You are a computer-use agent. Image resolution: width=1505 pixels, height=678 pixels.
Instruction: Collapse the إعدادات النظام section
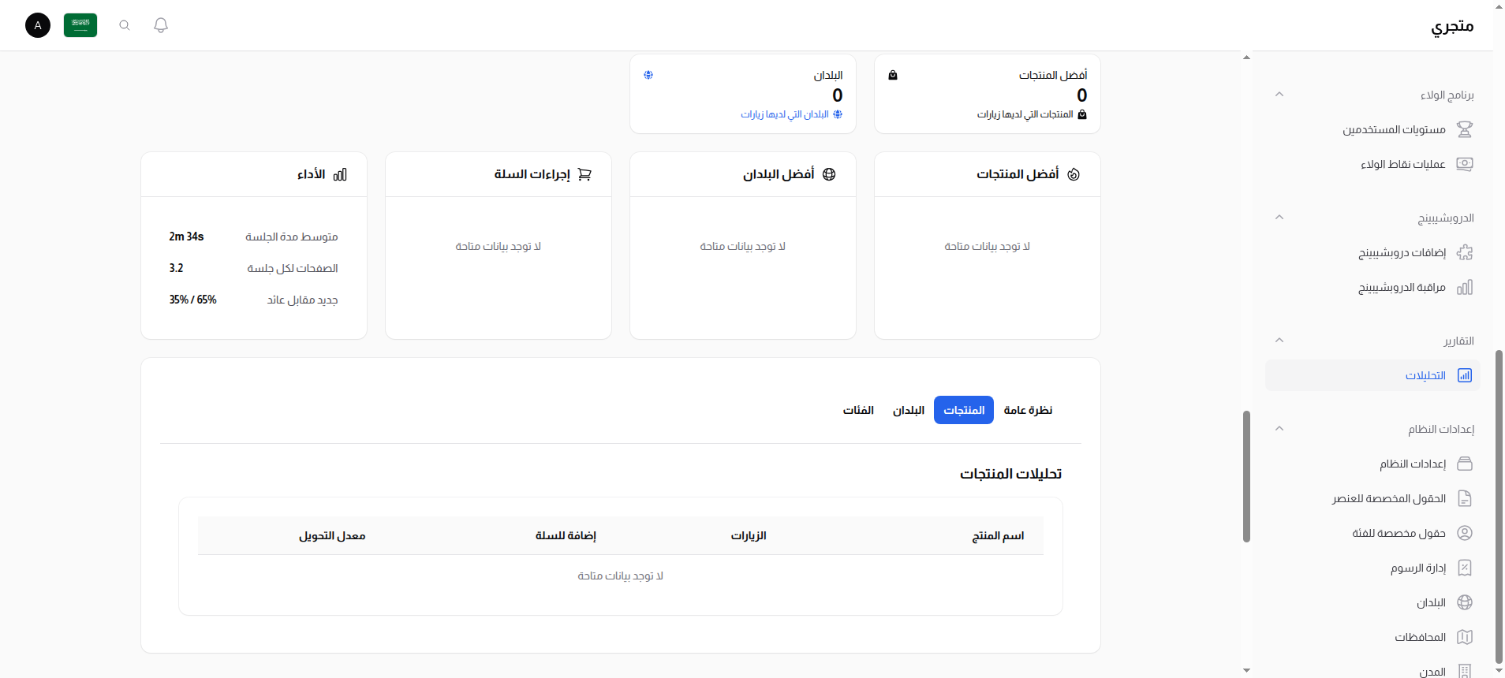pos(1280,429)
